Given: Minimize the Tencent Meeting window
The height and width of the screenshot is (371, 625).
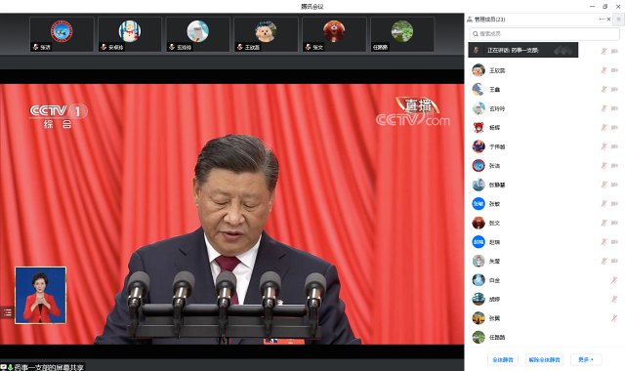Looking at the screenshot, I should click(x=593, y=7).
